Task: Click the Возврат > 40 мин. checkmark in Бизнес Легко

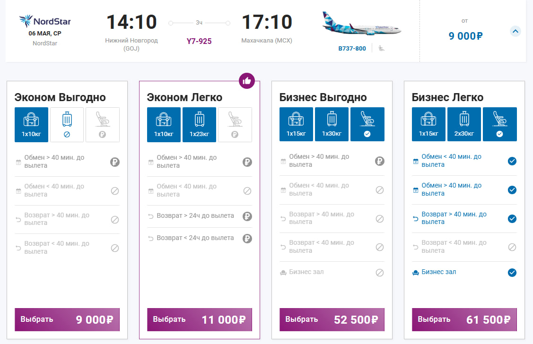Action: coord(512,219)
